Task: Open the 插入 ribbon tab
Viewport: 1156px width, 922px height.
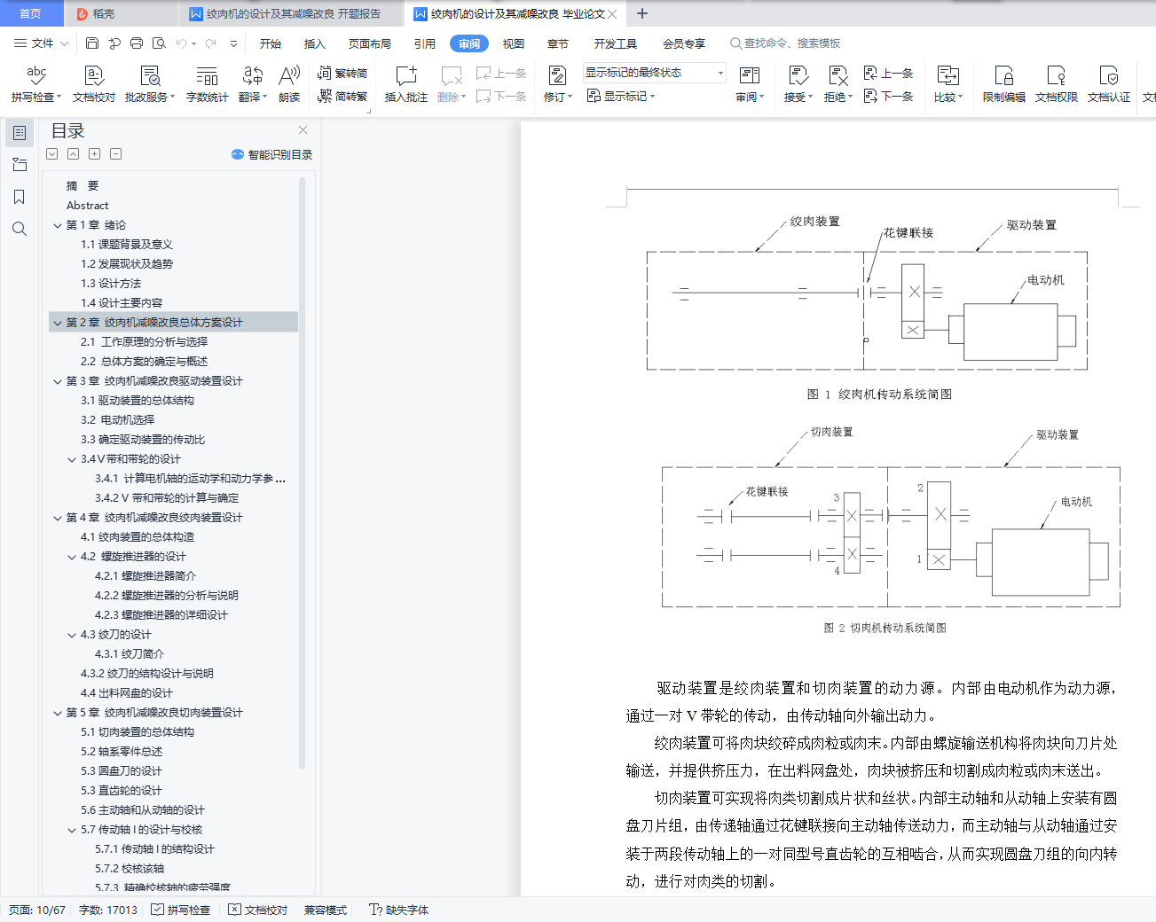Action: [x=315, y=43]
